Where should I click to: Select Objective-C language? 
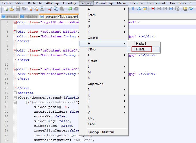pyautogui.click(x=104, y=84)
